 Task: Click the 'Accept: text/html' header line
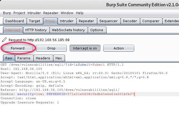pyautogui.click(x=75, y=77)
